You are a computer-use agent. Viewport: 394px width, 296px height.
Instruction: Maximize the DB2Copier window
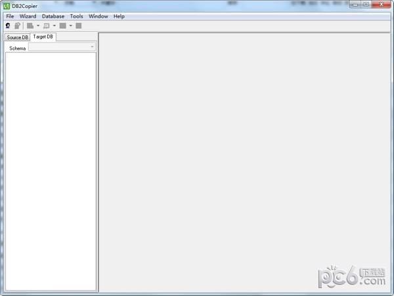(x=366, y=5)
